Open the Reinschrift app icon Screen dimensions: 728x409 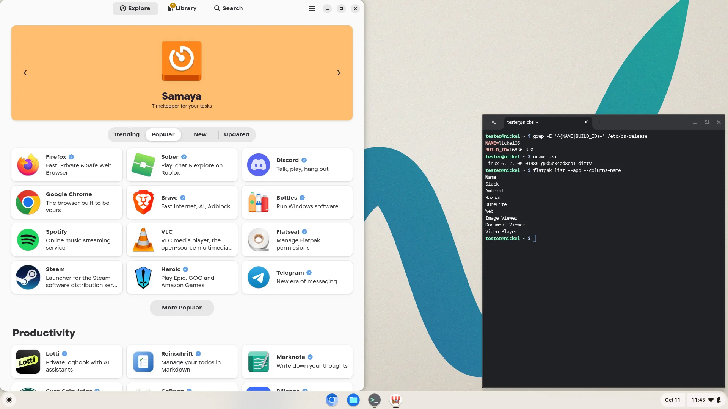click(143, 362)
